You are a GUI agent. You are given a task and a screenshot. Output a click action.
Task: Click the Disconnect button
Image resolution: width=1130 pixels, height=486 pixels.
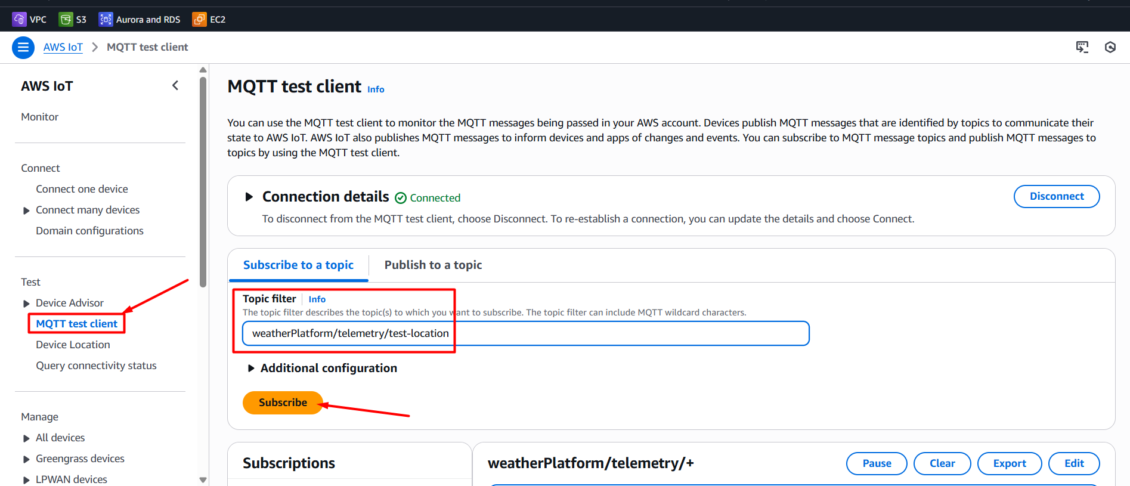pyautogui.click(x=1056, y=196)
